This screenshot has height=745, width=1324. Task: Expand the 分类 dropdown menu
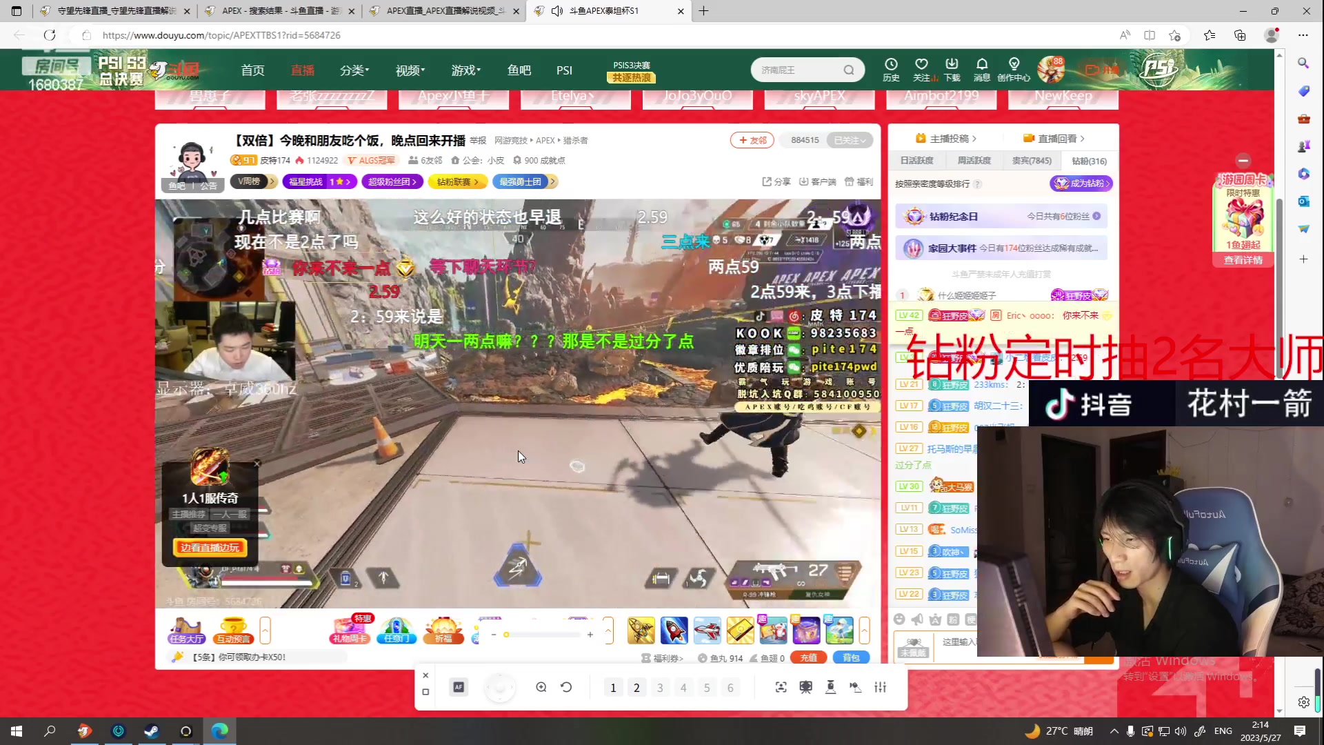tap(354, 70)
